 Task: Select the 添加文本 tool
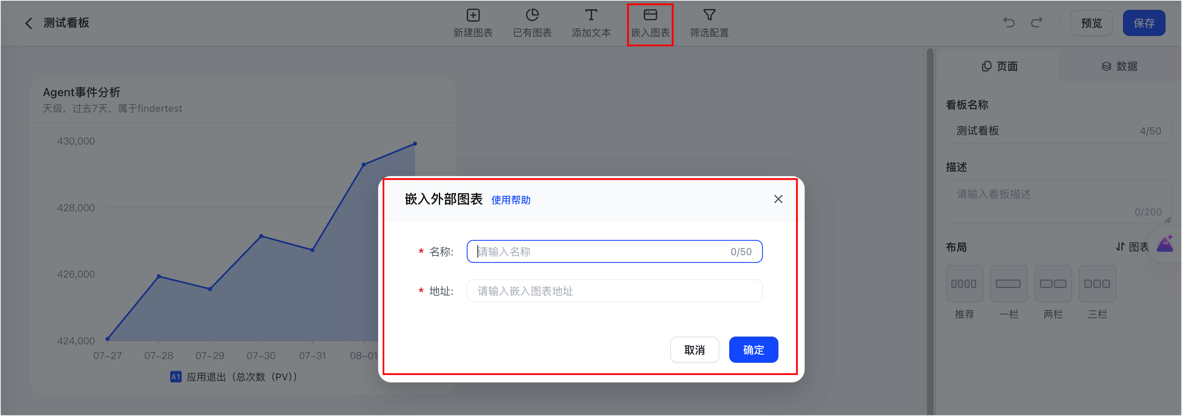(591, 23)
